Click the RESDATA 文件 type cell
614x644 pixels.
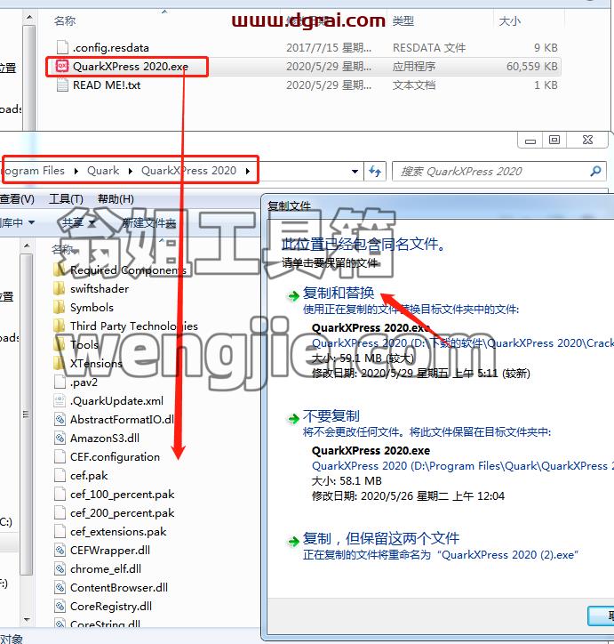coord(429,48)
